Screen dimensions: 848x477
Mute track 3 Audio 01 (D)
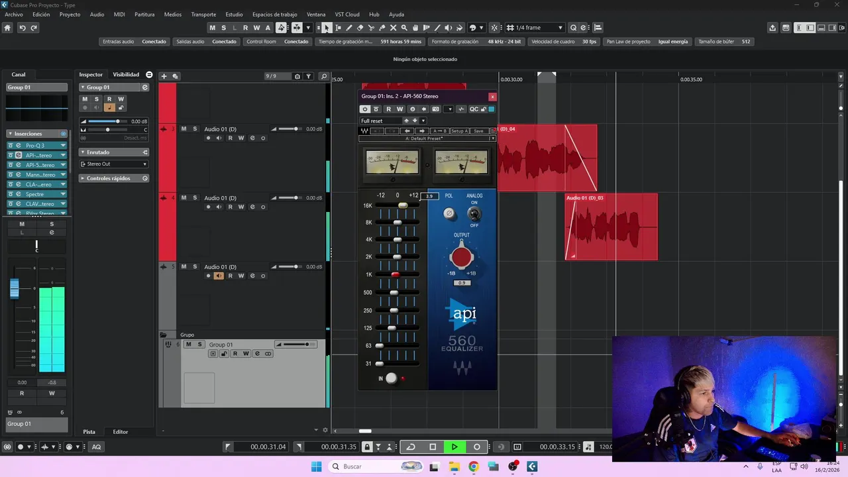(184, 129)
